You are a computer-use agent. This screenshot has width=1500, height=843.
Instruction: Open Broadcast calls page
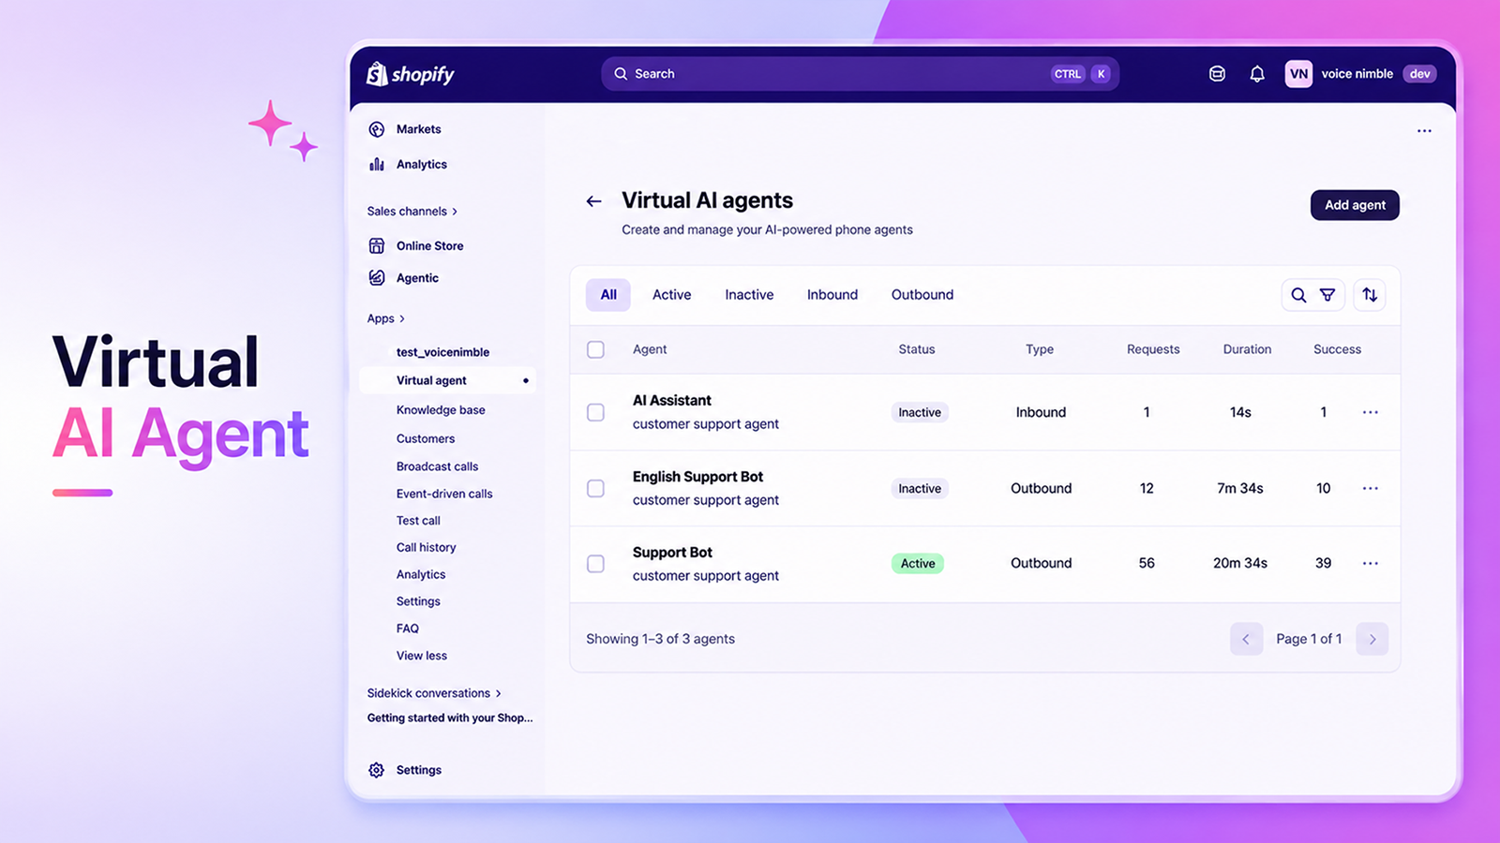click(437, 466)
